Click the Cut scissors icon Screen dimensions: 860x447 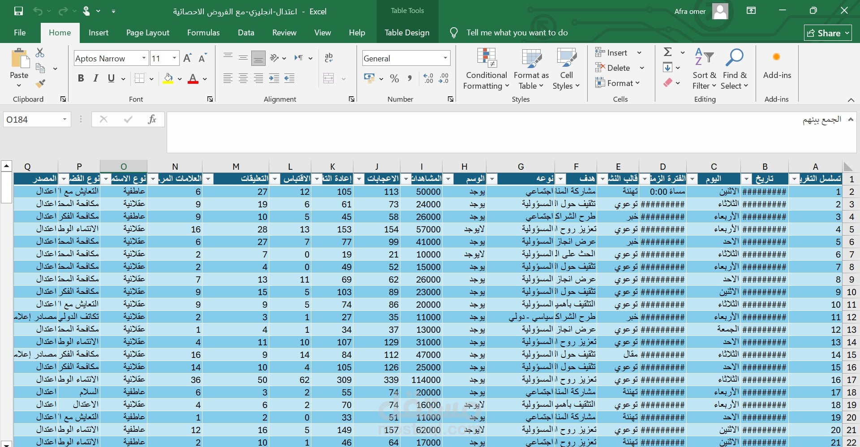(x=40, y=53)
